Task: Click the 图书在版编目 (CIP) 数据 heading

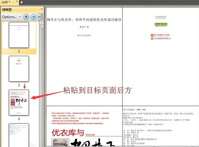Action: tap(134, 109)
